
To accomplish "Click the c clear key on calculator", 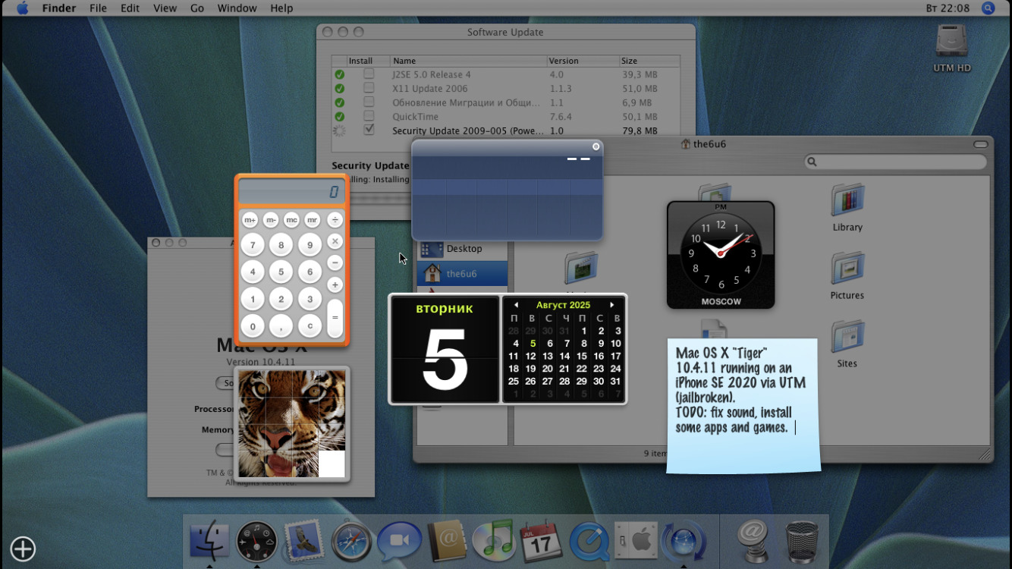I will (x=310, y=326).
